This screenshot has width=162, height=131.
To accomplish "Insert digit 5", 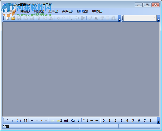I will pyautogui.click(x=133, y=121).
